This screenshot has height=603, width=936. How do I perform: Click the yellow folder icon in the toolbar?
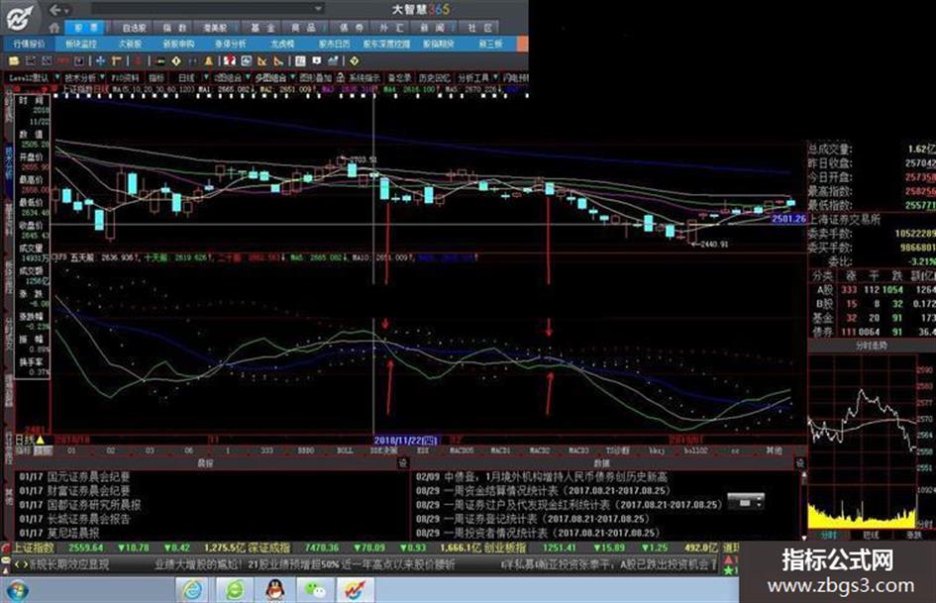(14, 61)
